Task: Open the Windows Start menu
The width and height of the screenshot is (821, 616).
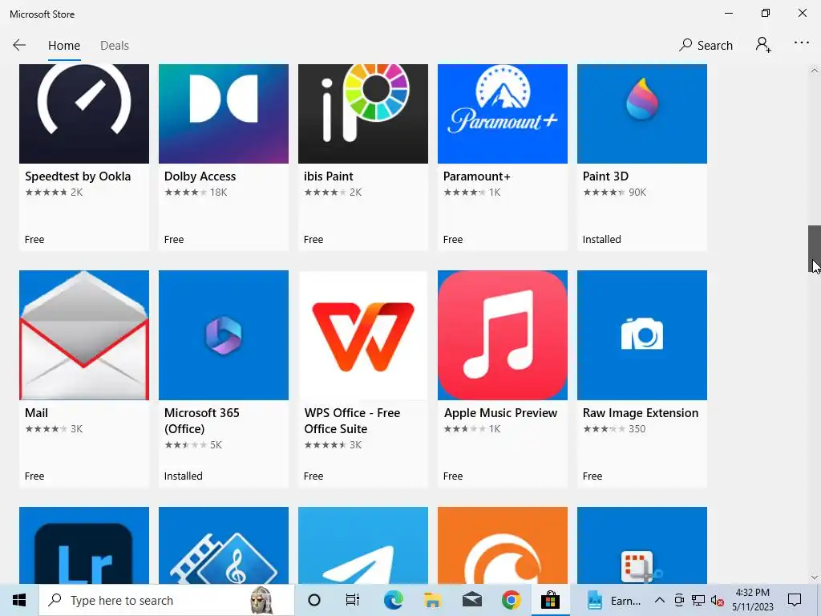Action: point(19,600)
